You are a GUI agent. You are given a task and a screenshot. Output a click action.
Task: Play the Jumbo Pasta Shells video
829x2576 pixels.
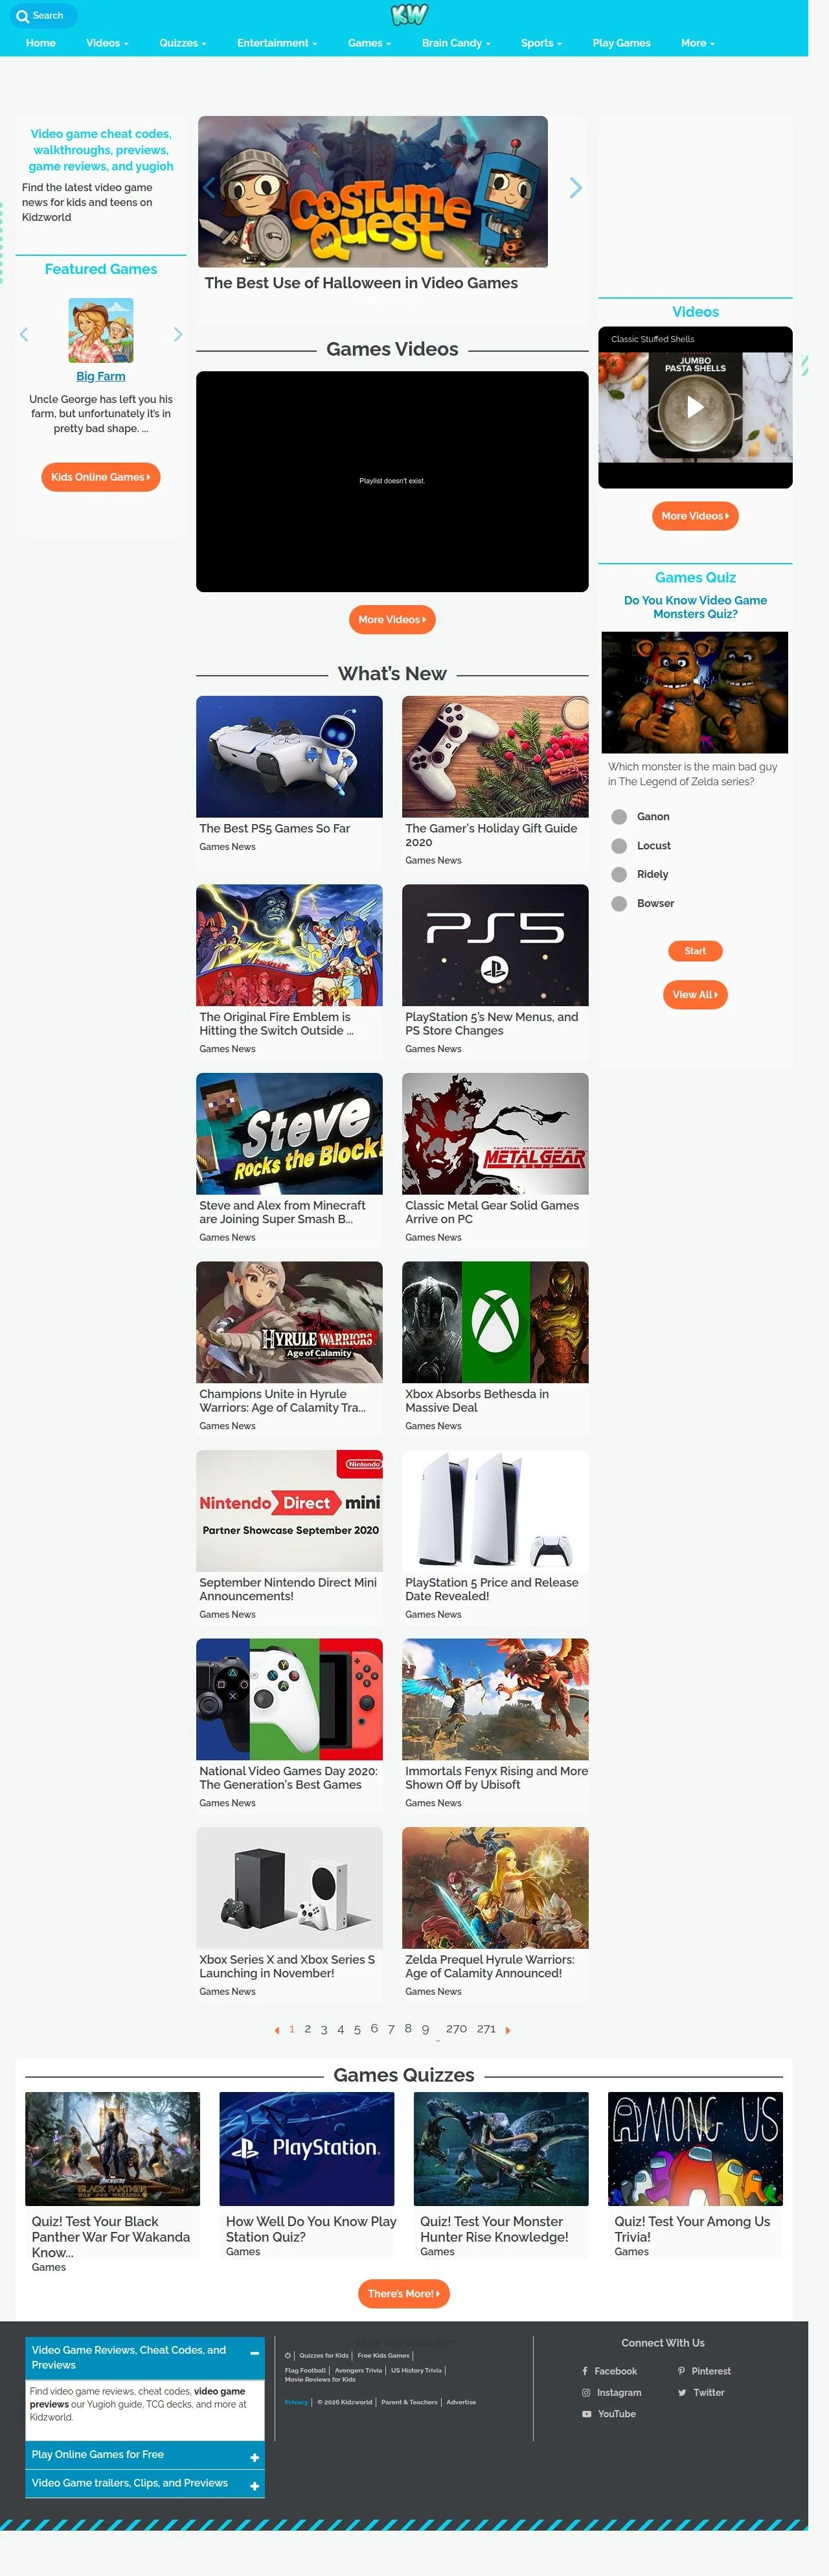[x=695, y=406]
